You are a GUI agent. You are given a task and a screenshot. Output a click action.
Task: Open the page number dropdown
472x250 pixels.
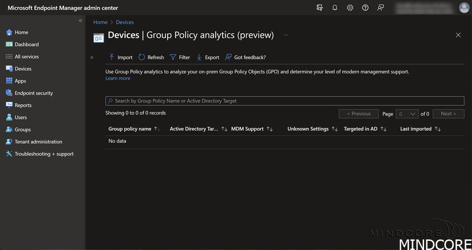tap(407, 114)
